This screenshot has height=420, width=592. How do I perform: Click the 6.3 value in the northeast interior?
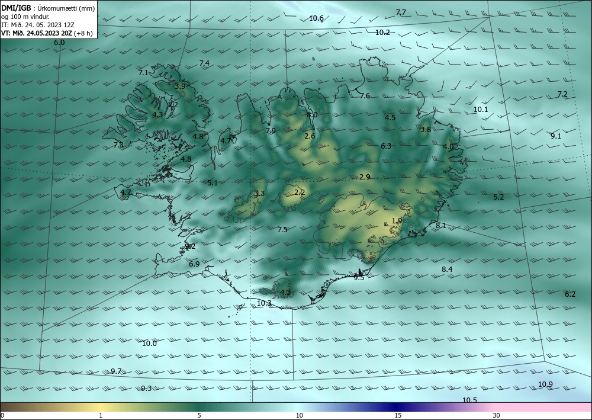click(x=386, y=146)
